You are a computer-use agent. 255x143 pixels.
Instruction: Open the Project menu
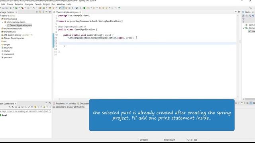tap(46, 4)
